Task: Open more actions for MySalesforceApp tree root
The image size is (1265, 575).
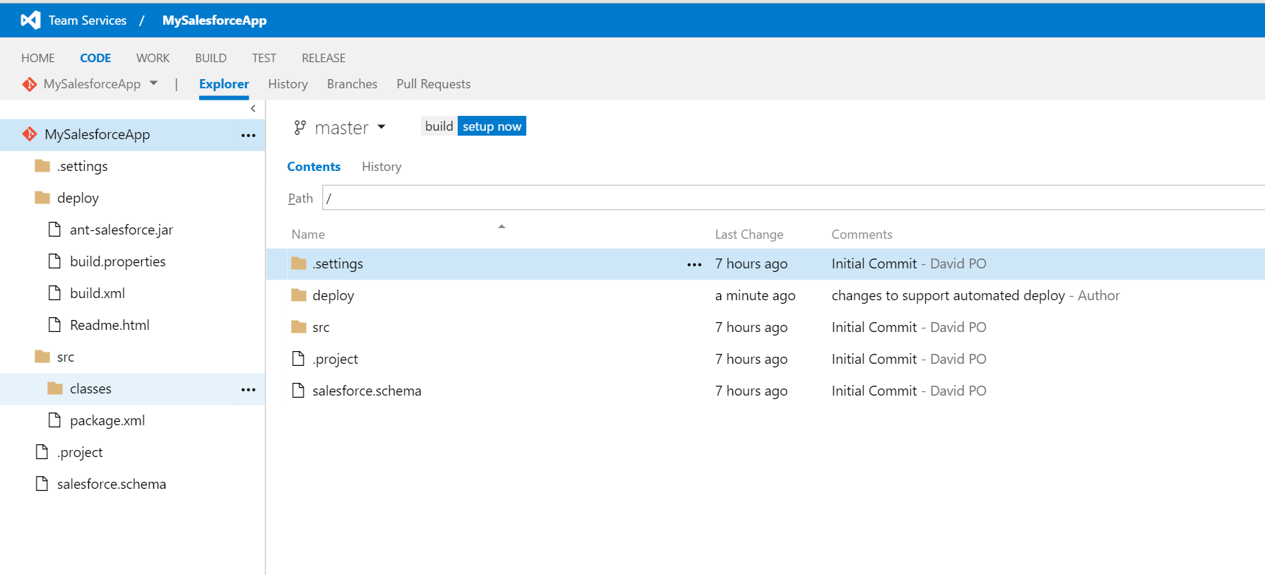Action: tap(248, 135)
